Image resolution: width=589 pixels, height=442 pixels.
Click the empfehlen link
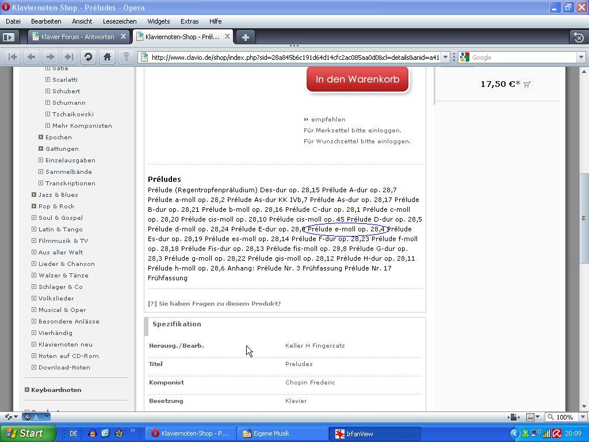328,120
